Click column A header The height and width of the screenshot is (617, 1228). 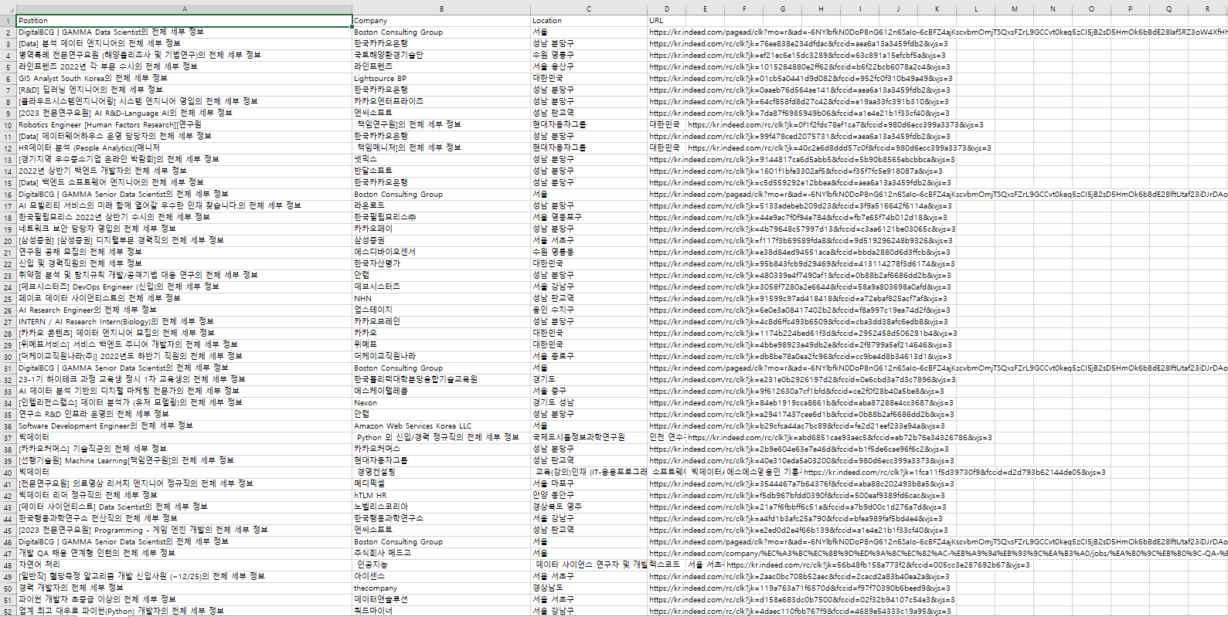(184, 9)
